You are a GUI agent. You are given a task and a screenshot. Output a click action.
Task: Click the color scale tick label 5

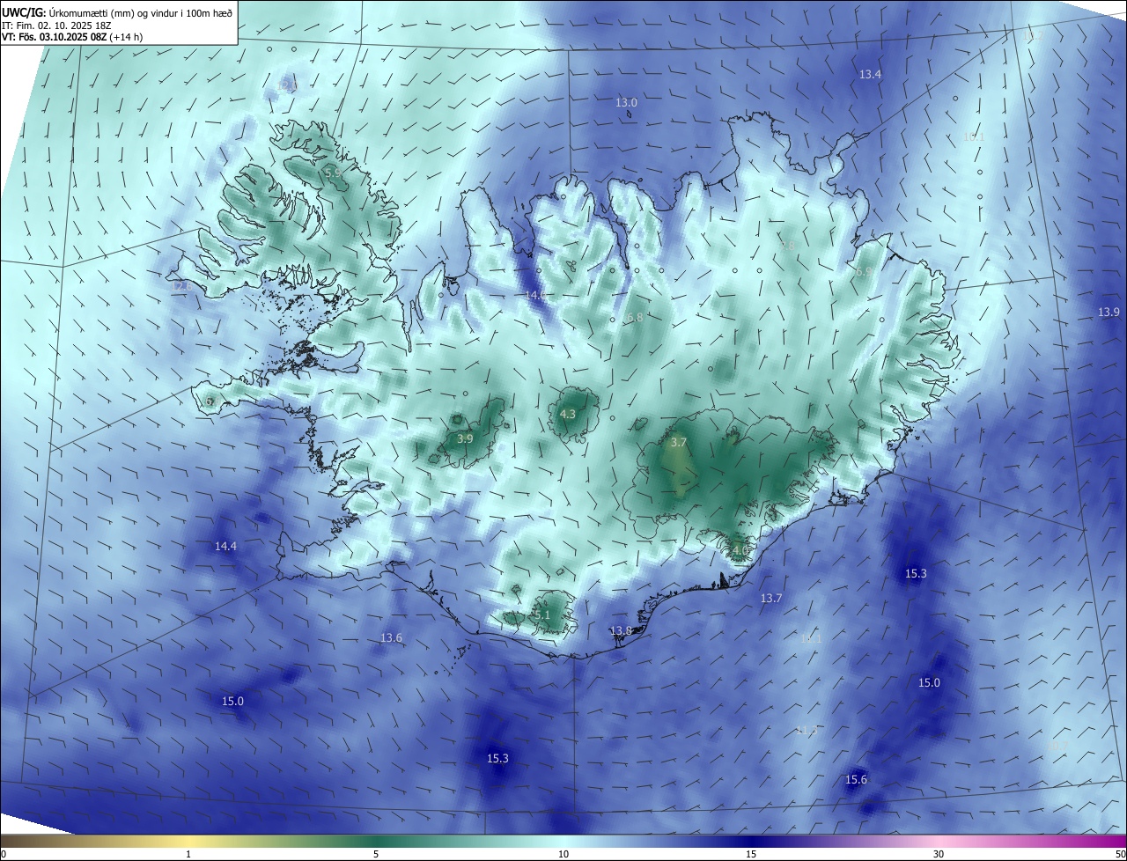pyautogui.click(x=376, y=854)
